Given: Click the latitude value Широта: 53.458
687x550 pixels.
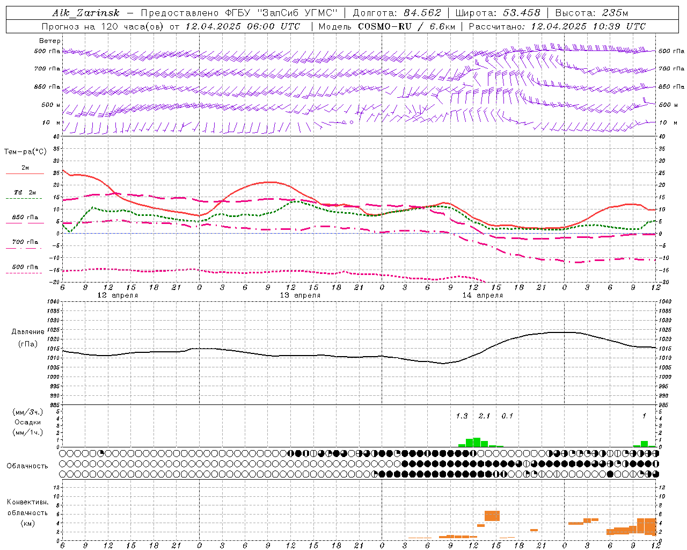Looking at the screenshot, I should point(498,13).
